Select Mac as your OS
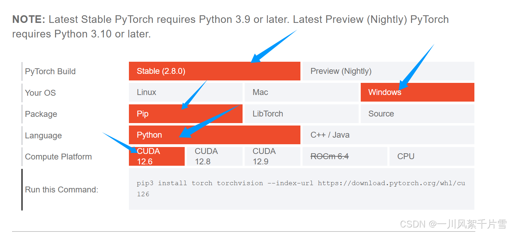Viewport: 508px width, 233px height. pyautogui.click(x=301, y=92)
